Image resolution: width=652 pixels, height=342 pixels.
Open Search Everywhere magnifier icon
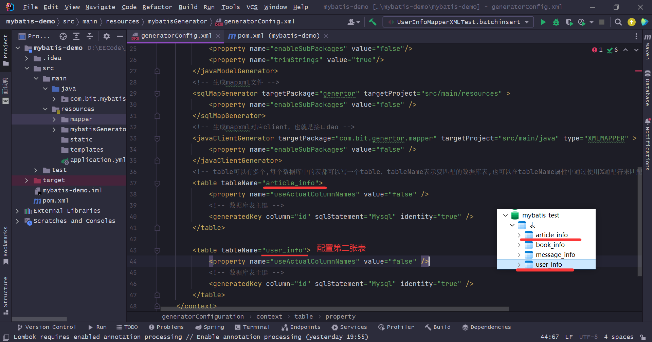618,22
